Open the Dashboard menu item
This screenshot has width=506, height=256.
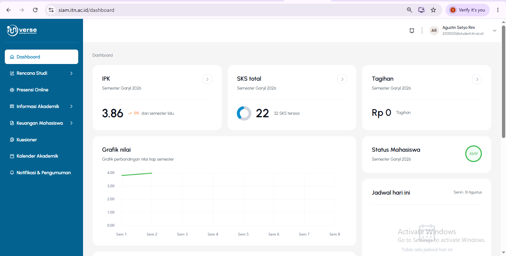42,57
